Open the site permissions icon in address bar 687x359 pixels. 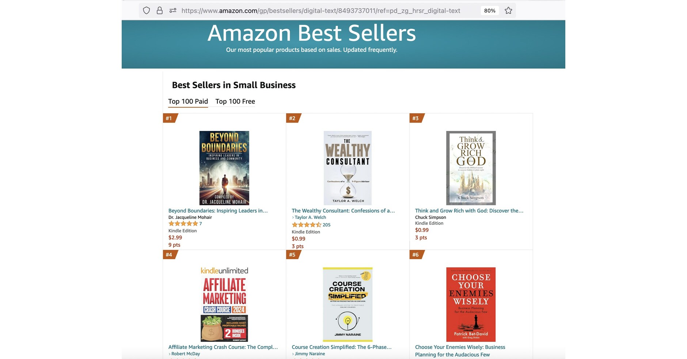173,11
